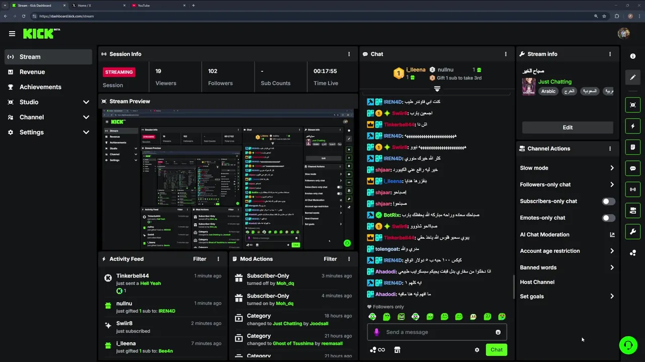The height and width of the screenshot is (362, 645).
Task: Open the hamburger menu beside the Kick logo
Action: click(12, 34)
